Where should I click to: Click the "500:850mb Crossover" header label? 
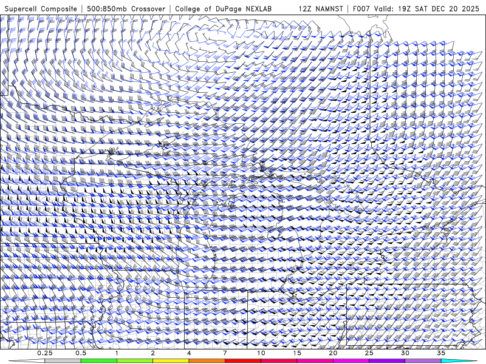pos(126,8)
